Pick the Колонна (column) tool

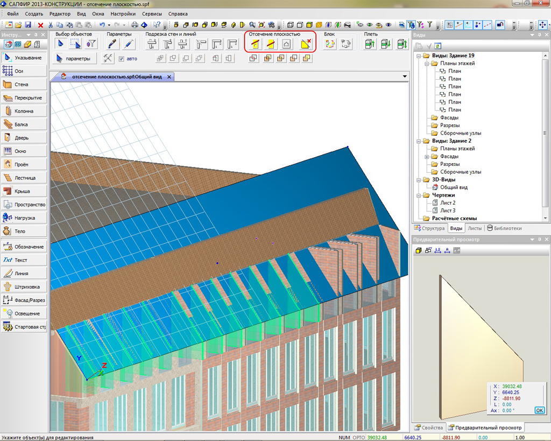[24, 111]
